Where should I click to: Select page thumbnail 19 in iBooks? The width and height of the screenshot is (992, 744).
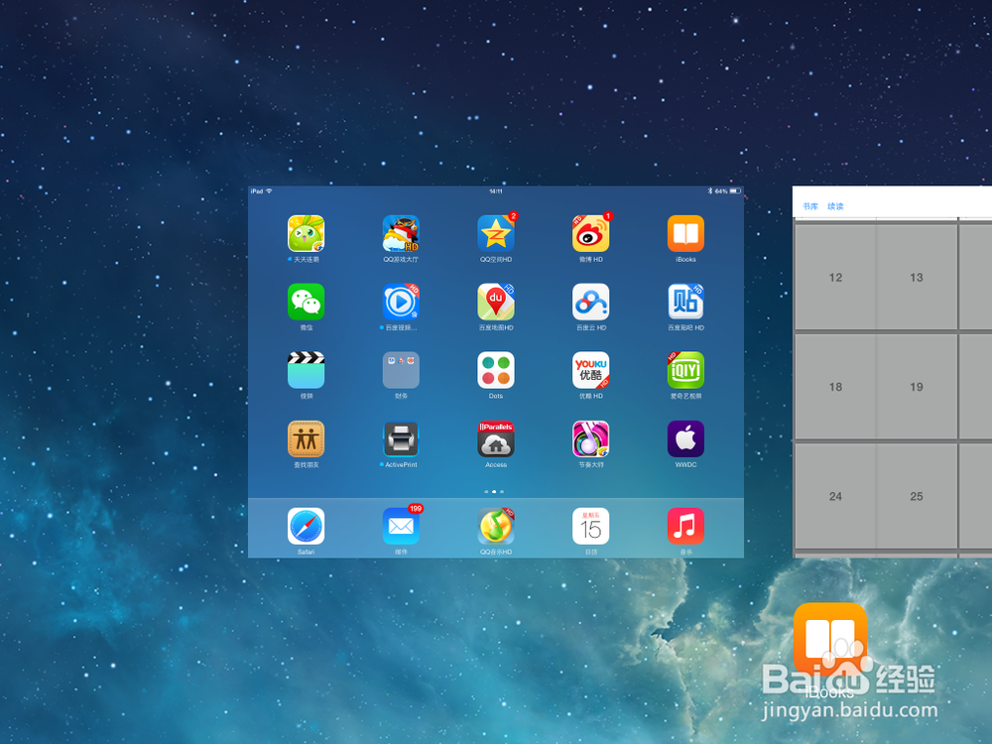tap(917, 387)
